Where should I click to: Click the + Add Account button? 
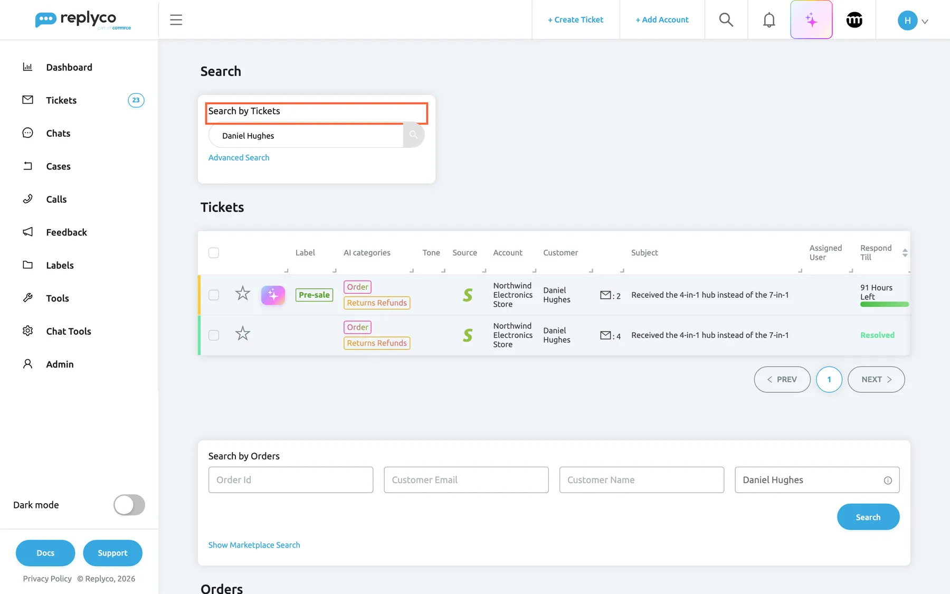[x=662, y=20]
